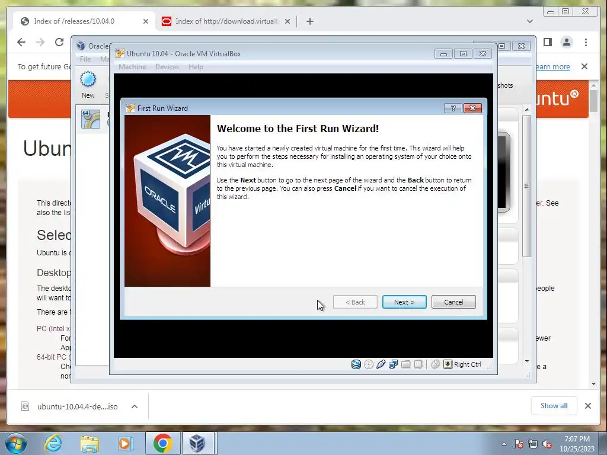Expand options for the ubuntu-10.04.4 download item

point(135,406)
